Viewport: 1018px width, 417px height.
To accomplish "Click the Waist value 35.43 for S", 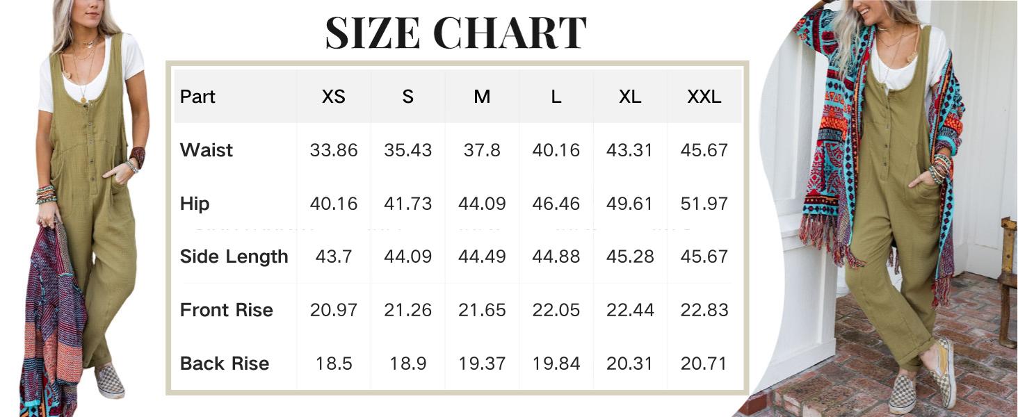I will (x=408, y=150).
